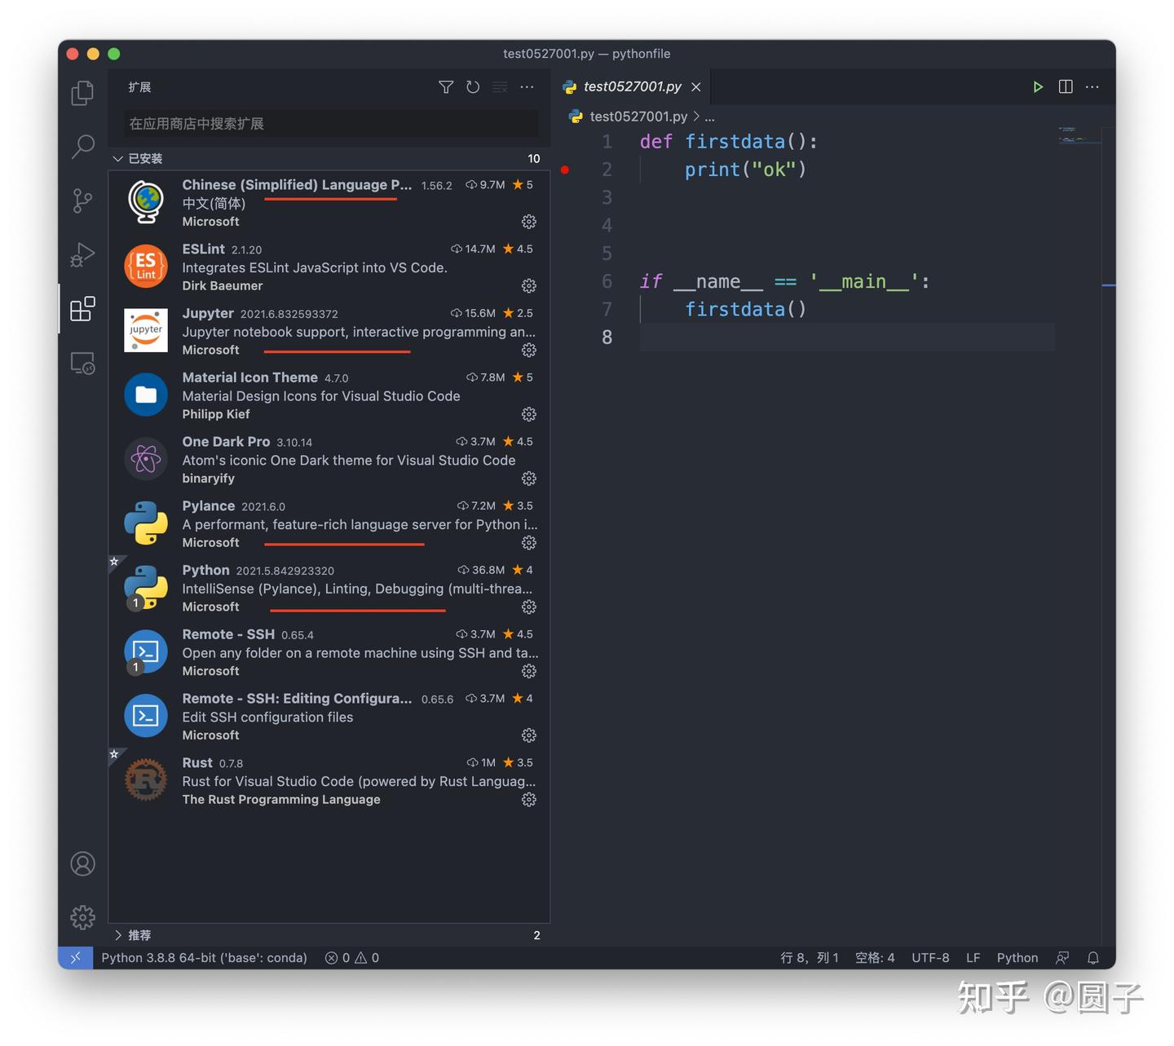
Task: Open settings gear for the ESLint extension
Action: point(528,286)
